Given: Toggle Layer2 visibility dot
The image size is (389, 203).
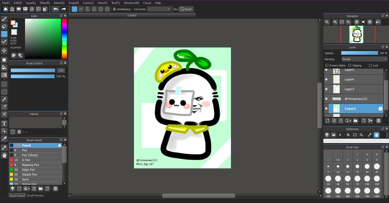Looking at the screenshot, I should pyautogui.click(x=326, y=108).
